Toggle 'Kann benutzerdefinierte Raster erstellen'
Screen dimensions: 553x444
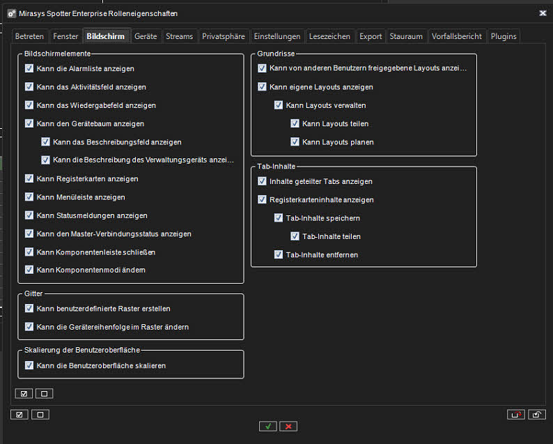coord(29,308)
